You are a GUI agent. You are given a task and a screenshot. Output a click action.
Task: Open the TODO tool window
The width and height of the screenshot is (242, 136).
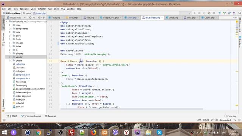click(x=12, y=116)
